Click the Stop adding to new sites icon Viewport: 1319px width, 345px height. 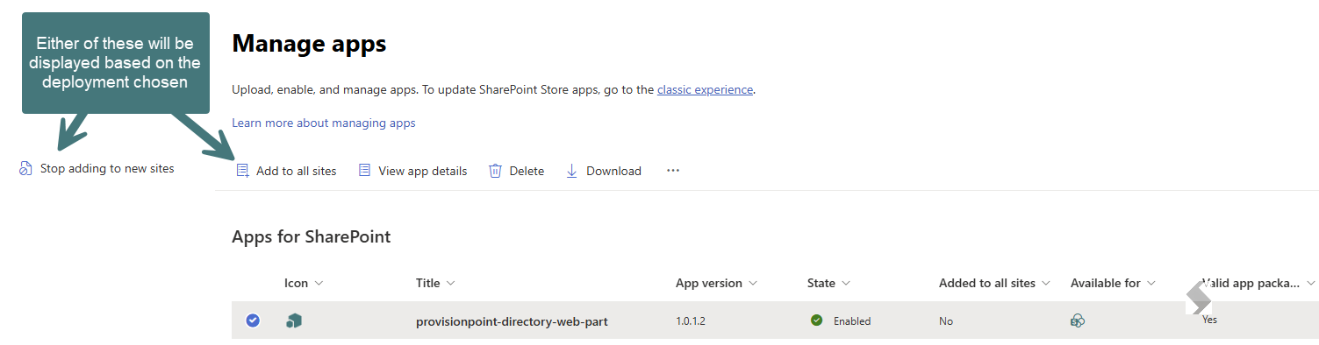coord(25,168)
